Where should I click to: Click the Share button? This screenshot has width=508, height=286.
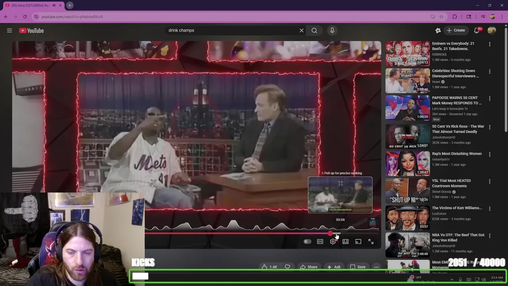(x=308, y=267)
